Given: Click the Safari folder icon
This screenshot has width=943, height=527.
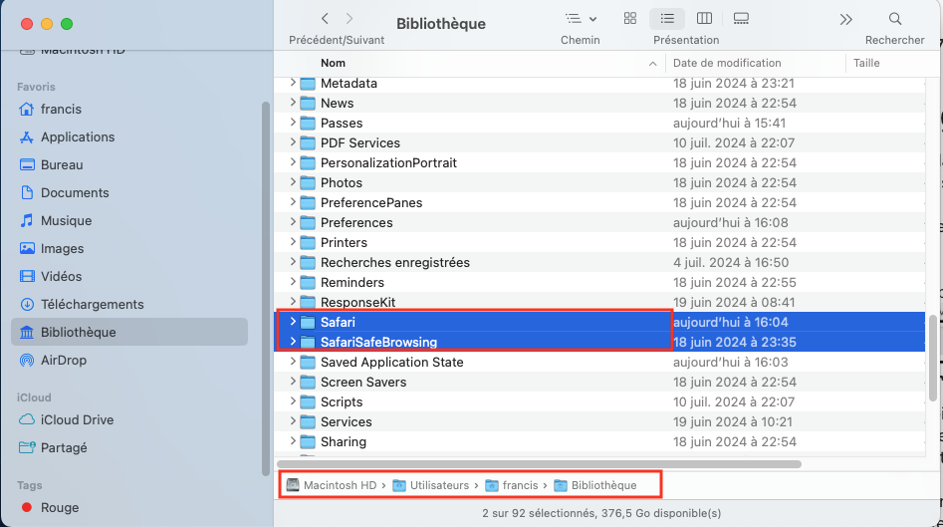Looking at the screenshot, I should click(308, 323).
